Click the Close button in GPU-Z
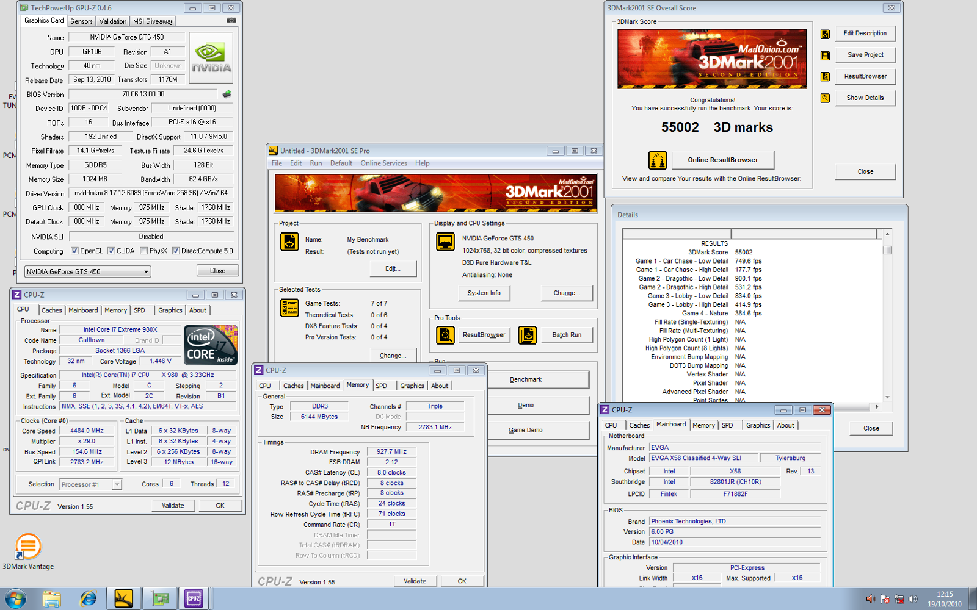Screen dimensions: 977x610 [217, 271]
